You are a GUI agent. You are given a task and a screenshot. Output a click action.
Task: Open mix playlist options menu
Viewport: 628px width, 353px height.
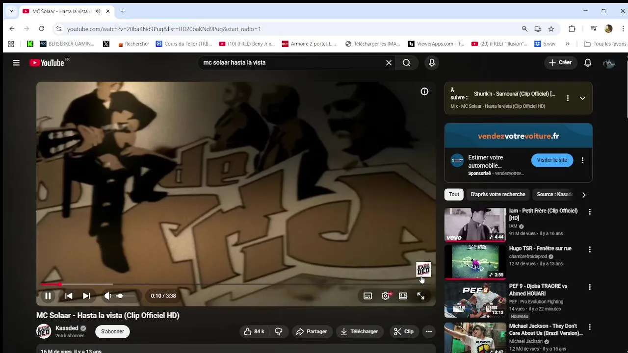(568, 98)
